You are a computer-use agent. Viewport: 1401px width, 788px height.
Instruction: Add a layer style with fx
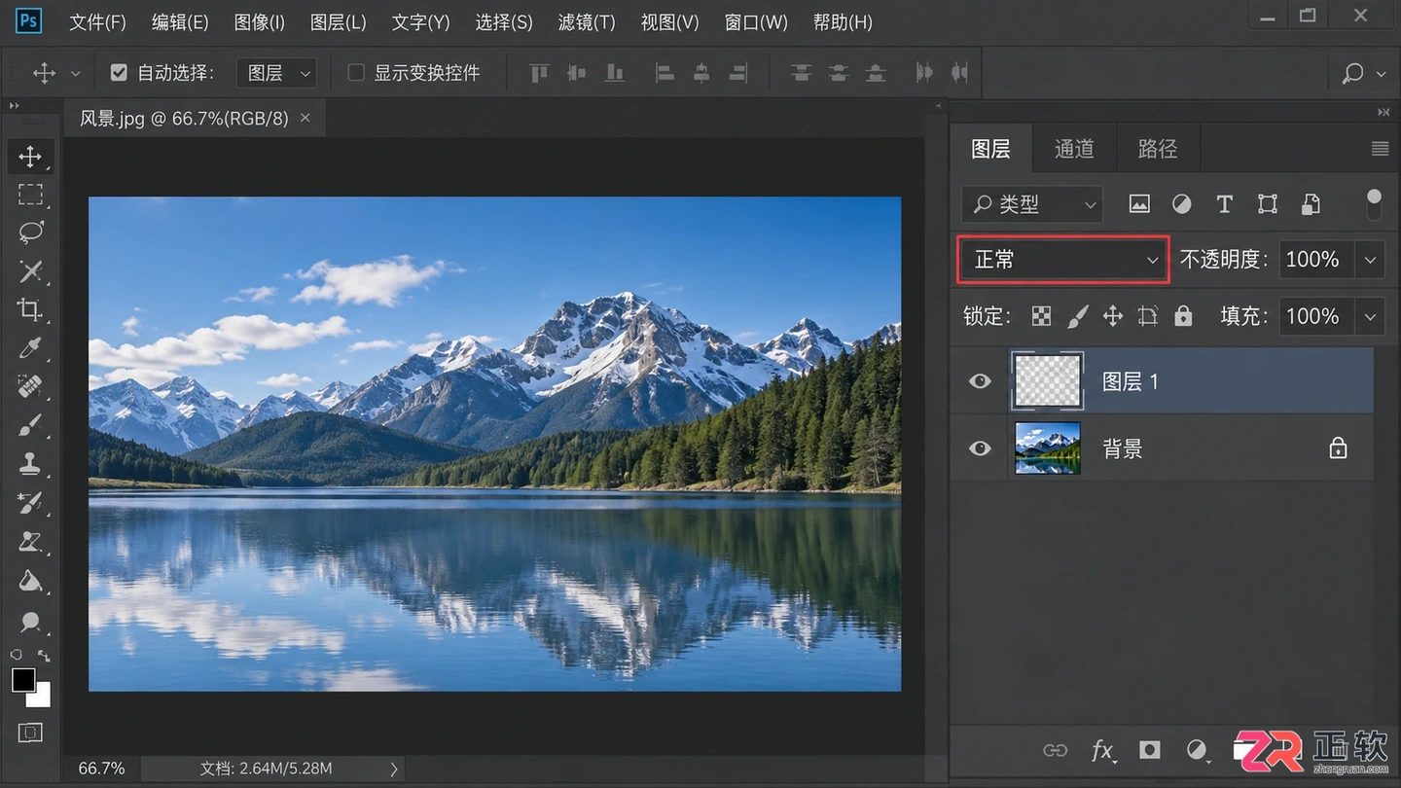tap(1102, 750)
